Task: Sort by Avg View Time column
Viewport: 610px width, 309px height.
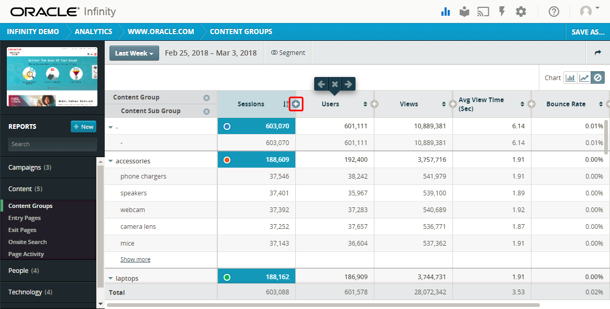Action: [523, 104]
